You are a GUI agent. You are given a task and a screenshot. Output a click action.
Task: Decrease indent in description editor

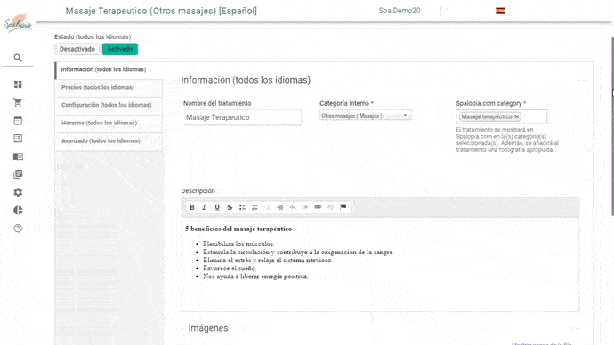click(x=268, y=207)
